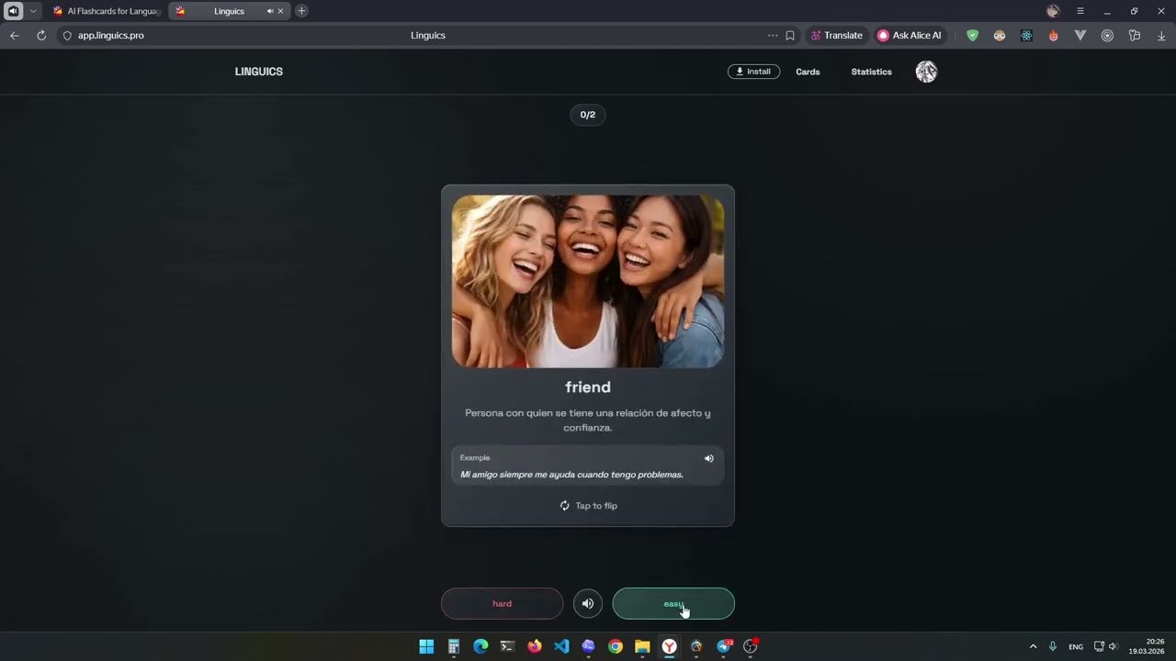Click the sound indicator at top-left of browser
Image resolution: width=1176 pixels, height=661 pixels.
(x=14, y=11)
